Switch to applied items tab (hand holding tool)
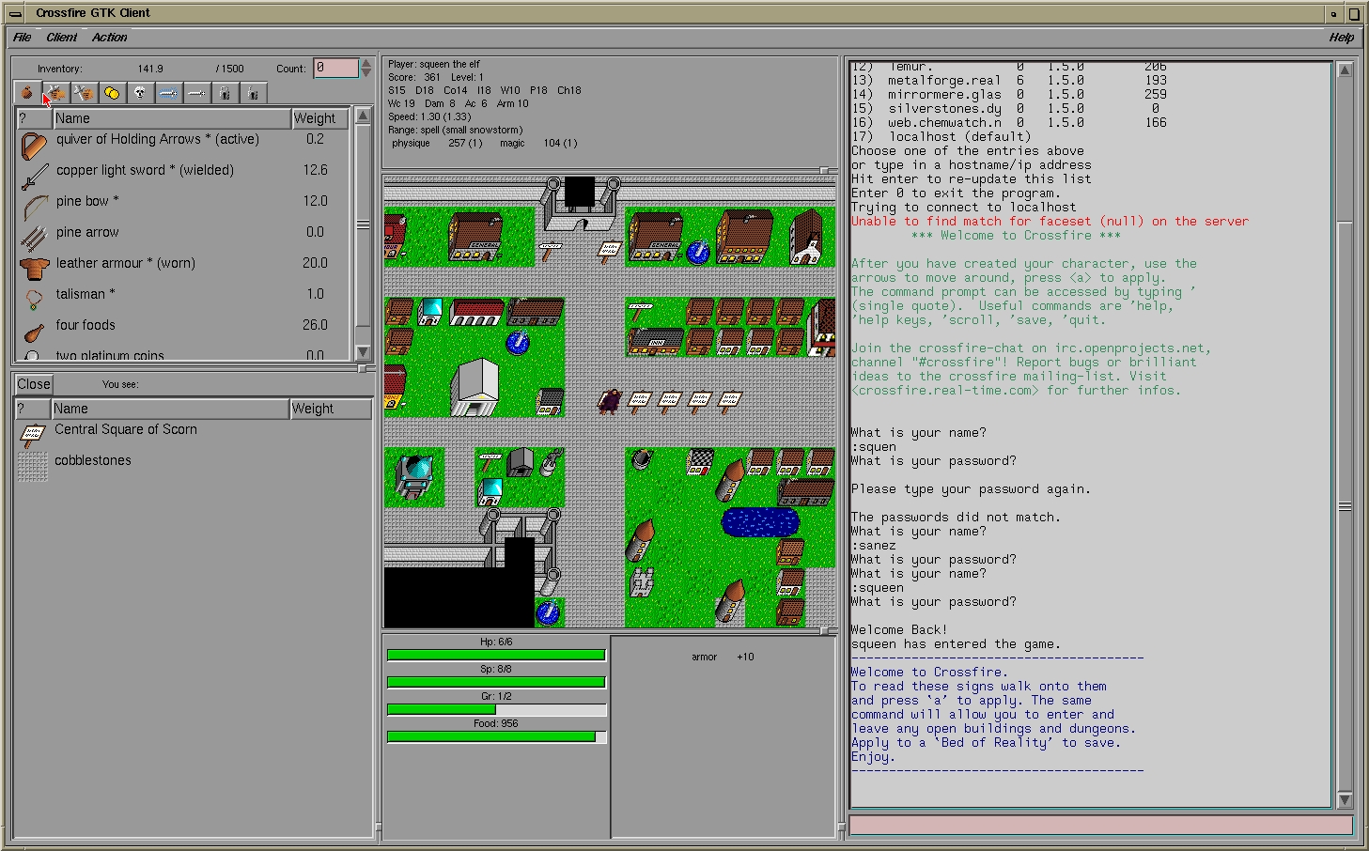The height and width of the screenshot is (851, 1369). coord(55,93)
